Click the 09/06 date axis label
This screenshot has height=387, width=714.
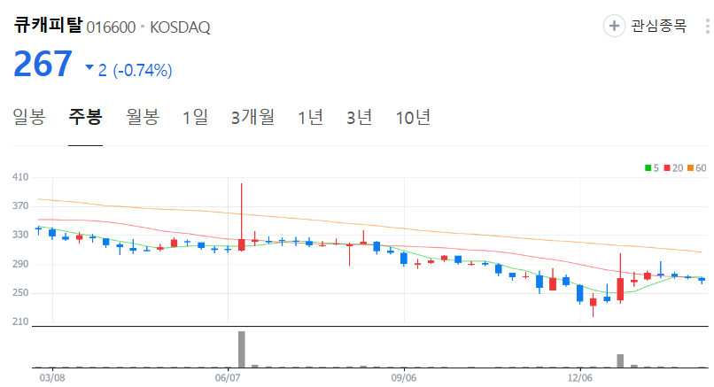(403, 378)
